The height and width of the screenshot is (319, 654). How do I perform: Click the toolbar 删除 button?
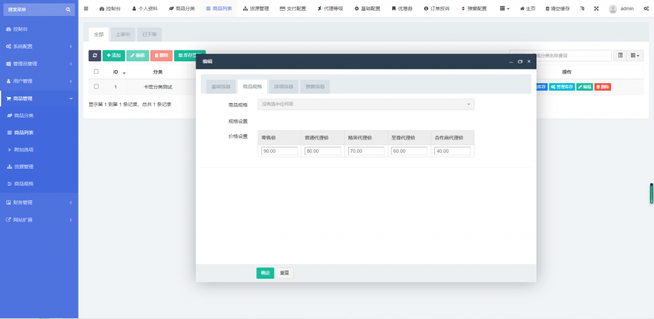(162, 56)
